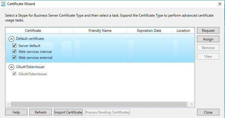Click the horizontal scrollbar right arrow

click(192, 104)
